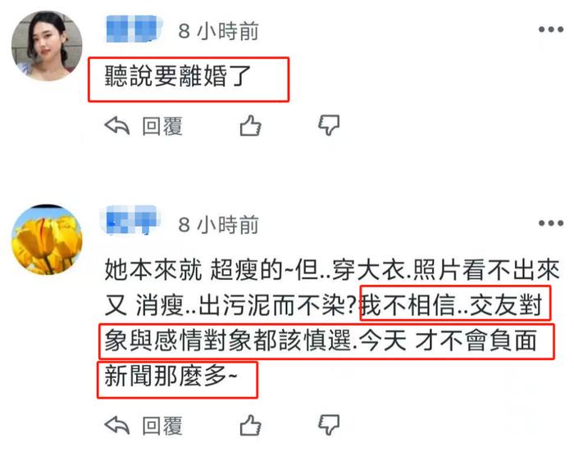Give a thumbs up to the 她本來就超瘦的 comment
Viewport: 574px width, 464px height.
[x=250, y=426]
